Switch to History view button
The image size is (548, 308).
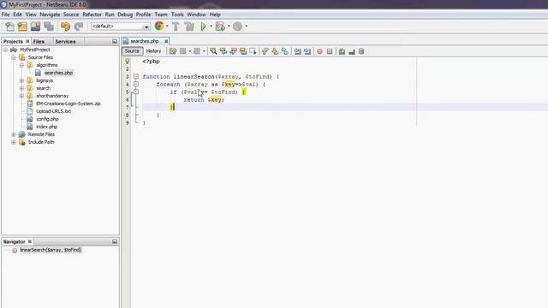click(x=154, y=51)
